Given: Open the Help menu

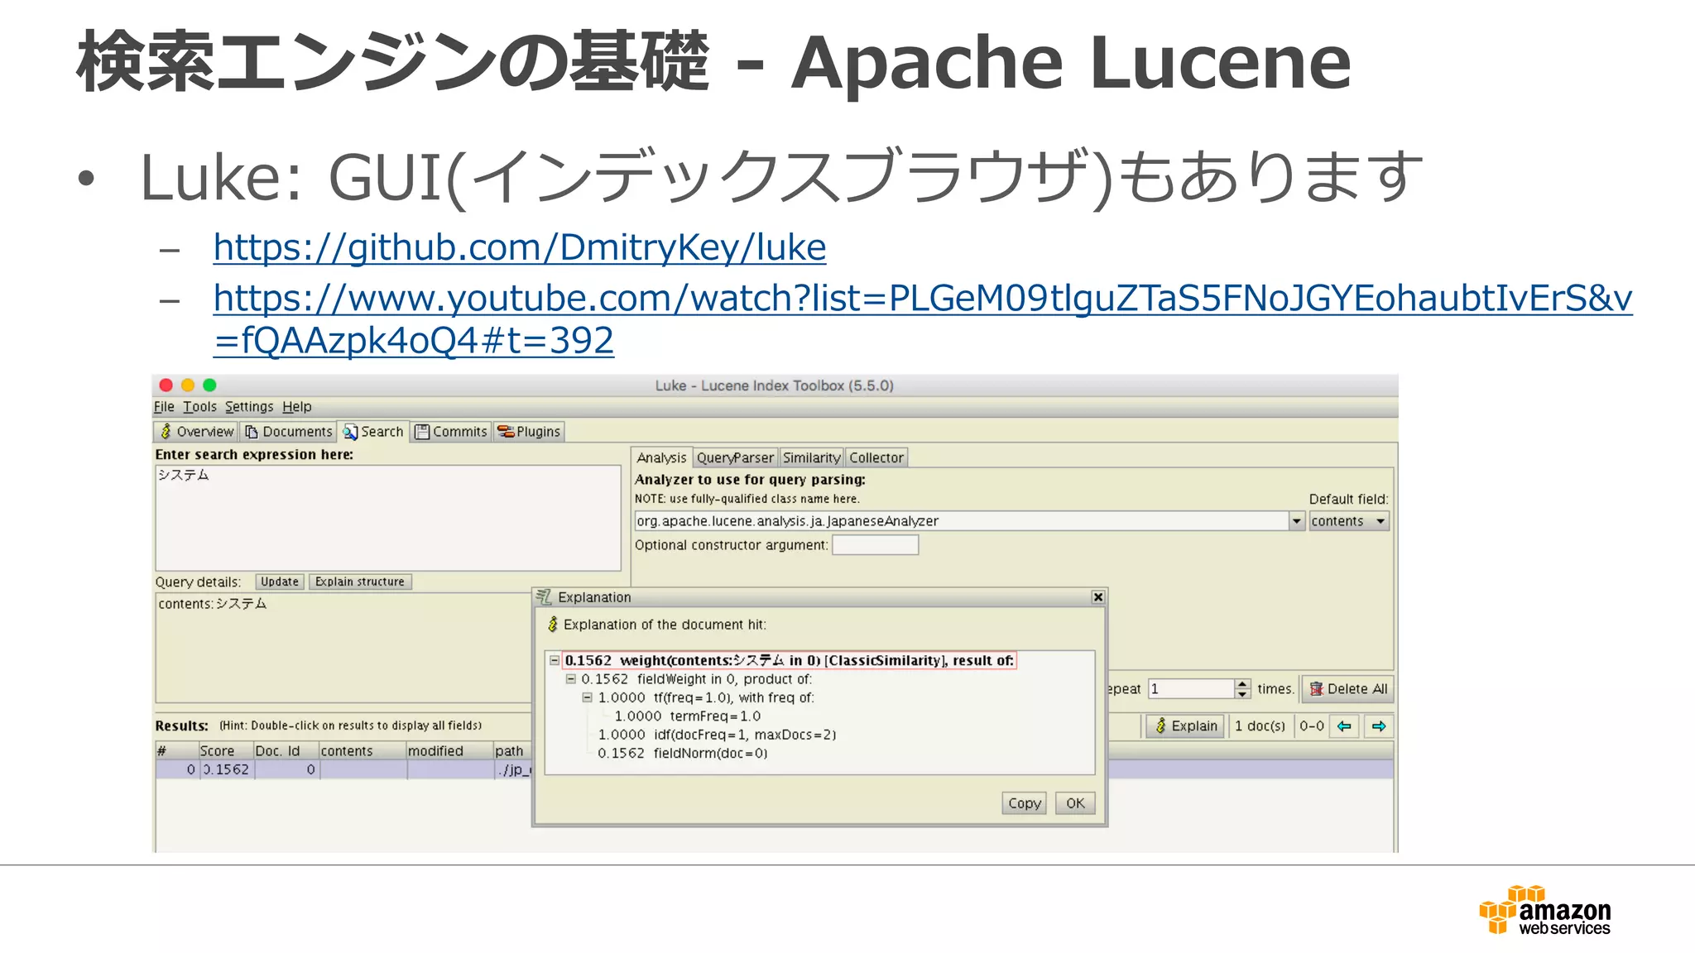Looking at the screenshot, I should (297, 406).
